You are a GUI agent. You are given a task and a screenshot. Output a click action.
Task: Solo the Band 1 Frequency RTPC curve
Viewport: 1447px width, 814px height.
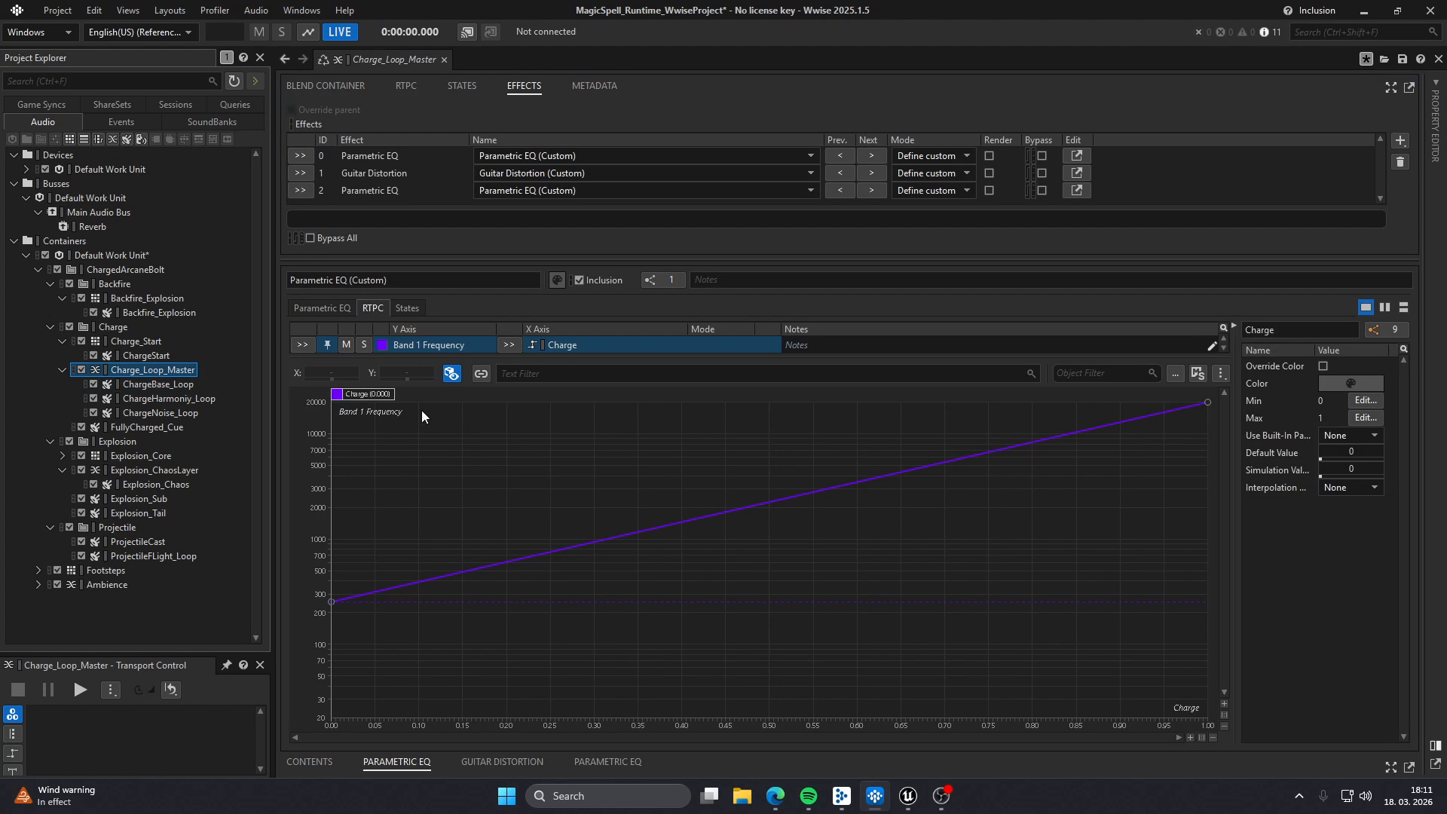coord(364,345)
